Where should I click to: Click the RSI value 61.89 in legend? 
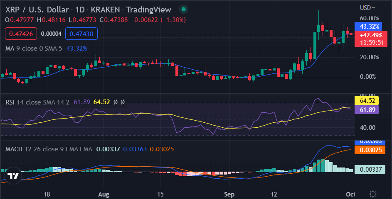click(82, 102)
